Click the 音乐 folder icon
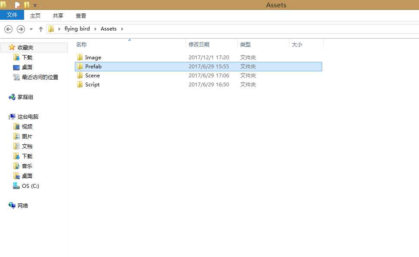This screenshot has width=419, height=257. [x=16, y=166]
